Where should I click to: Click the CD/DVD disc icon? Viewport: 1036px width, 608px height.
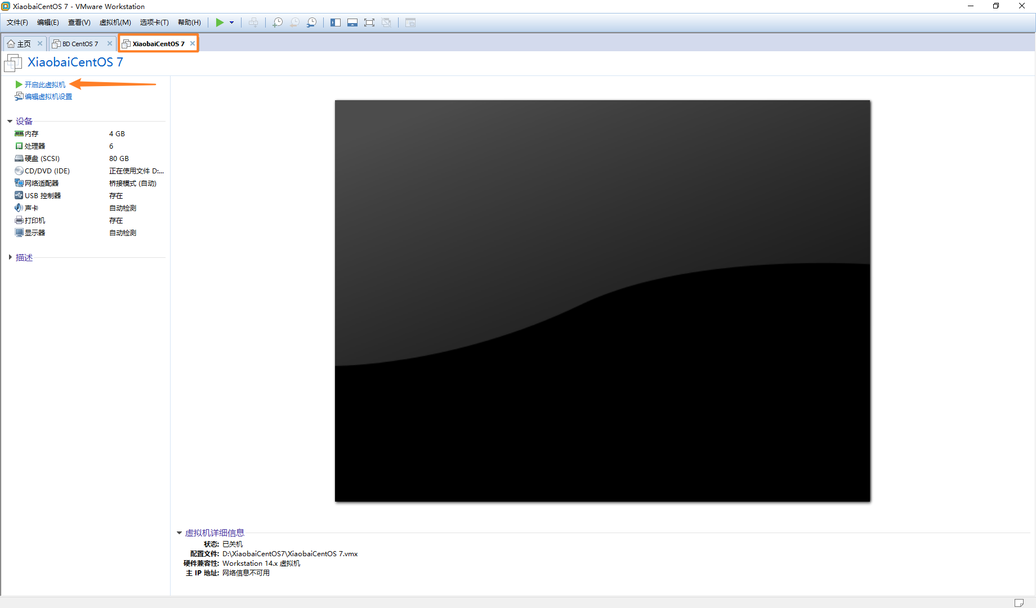[x=19, y=171]
